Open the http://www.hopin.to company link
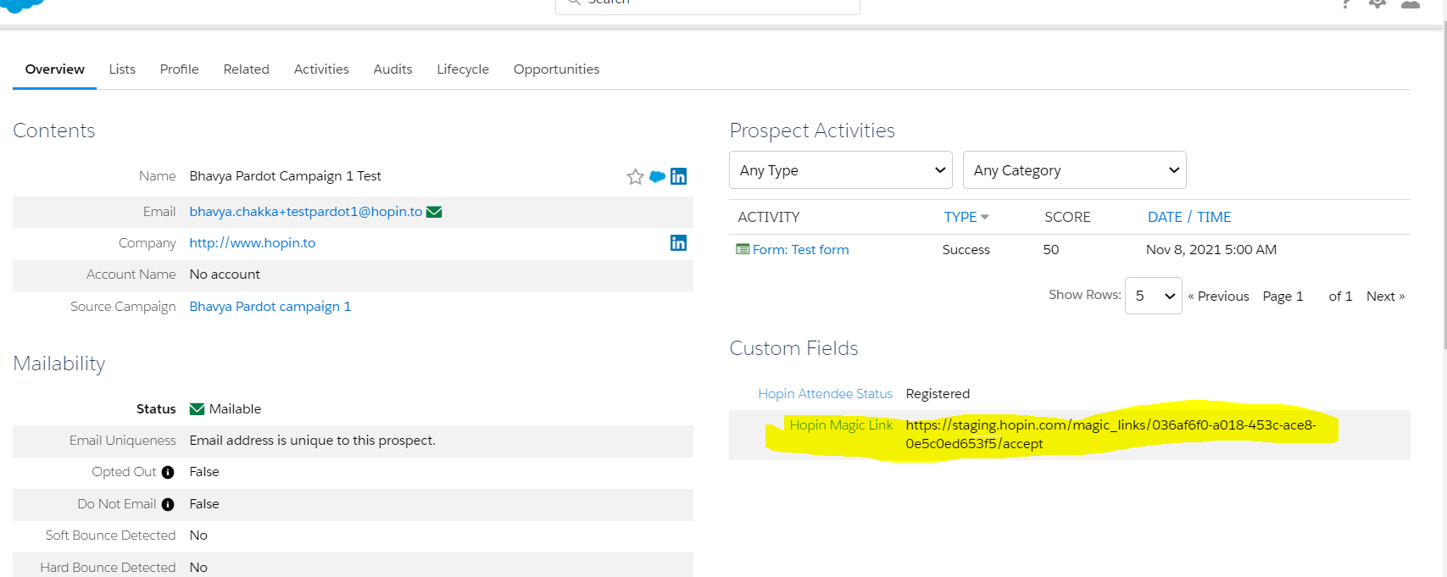The width and height of the screenshot is (1447, 577). tap(253, 243)
